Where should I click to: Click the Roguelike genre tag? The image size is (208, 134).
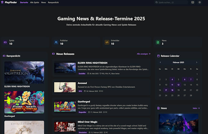(x=82, y=112)
